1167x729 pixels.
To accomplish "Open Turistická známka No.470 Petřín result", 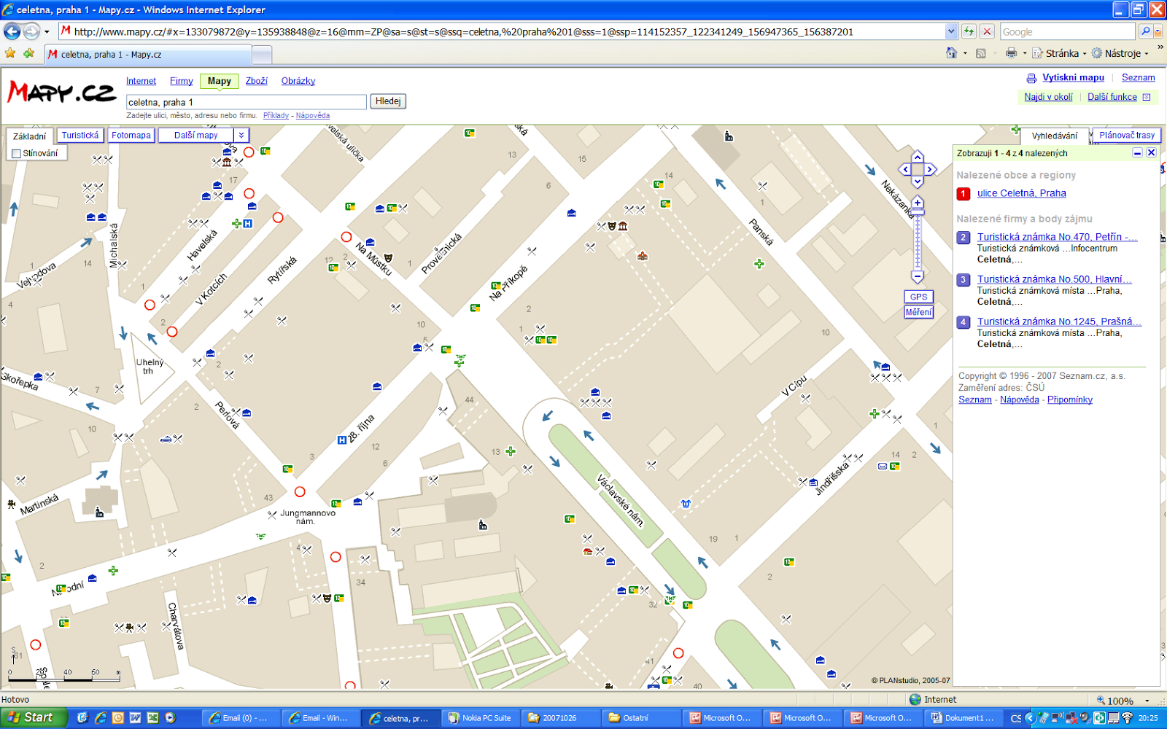I will point(1057,237).
